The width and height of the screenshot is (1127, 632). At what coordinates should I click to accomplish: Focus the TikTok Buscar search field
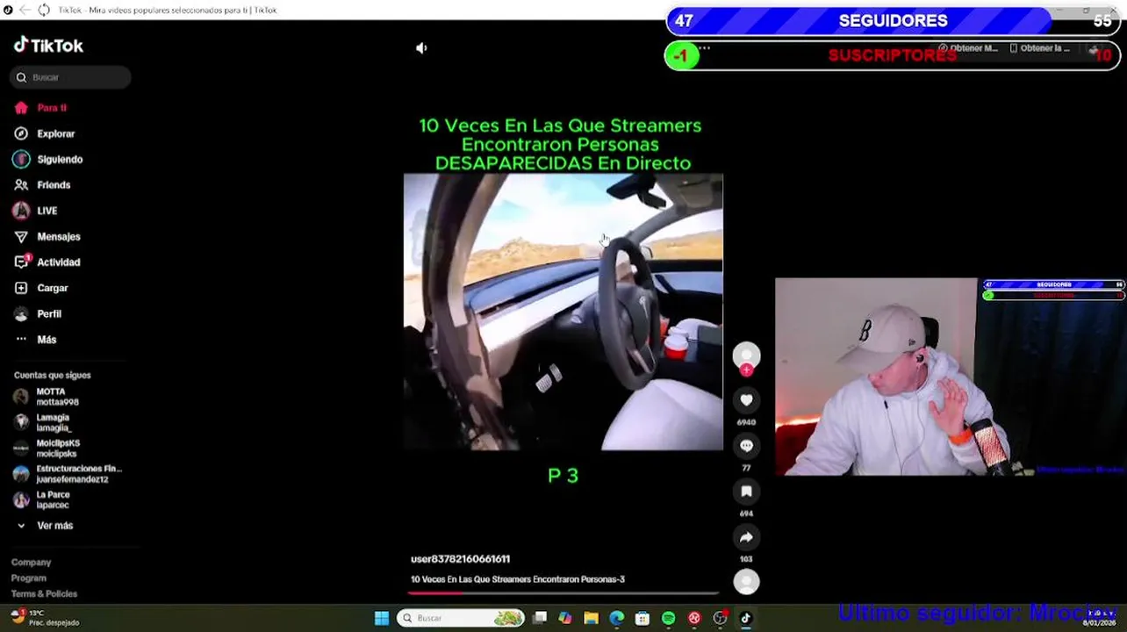point(70,77)
